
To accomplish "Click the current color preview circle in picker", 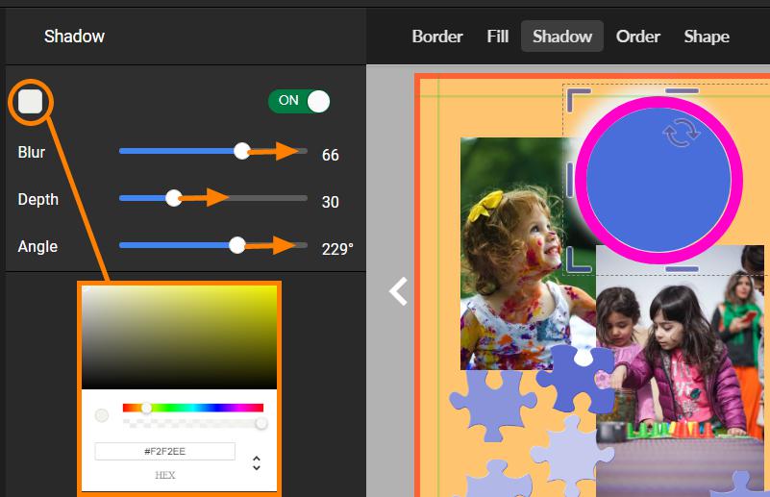I will coord(102,415).
